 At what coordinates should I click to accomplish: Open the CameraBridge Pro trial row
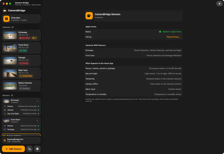[21, 141]
